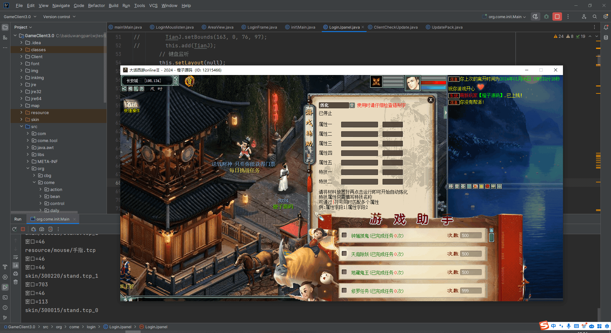Image resolution: width=611 pixels, height=333 pixels.
Task: Click the gold treasure icon in game
Action: click(x=189, y=81)
